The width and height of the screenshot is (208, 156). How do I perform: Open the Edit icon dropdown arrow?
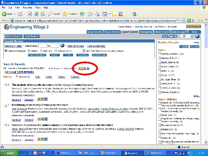click(110, 14)
